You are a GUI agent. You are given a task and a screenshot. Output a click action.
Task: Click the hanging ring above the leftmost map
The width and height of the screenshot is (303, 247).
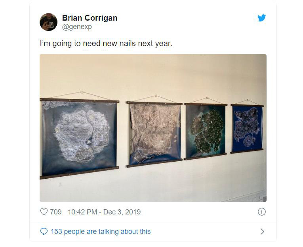[x=82, y=92]
